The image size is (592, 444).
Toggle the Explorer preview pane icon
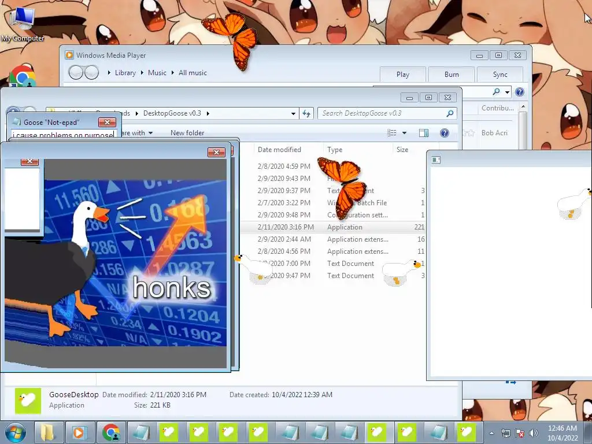click(424, 132)
